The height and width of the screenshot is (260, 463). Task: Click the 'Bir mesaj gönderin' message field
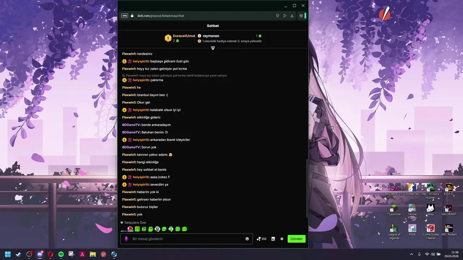(186, 239)
